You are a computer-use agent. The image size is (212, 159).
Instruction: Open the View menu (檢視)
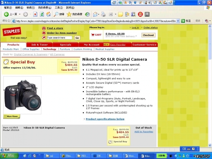click(x=30, y=8)
